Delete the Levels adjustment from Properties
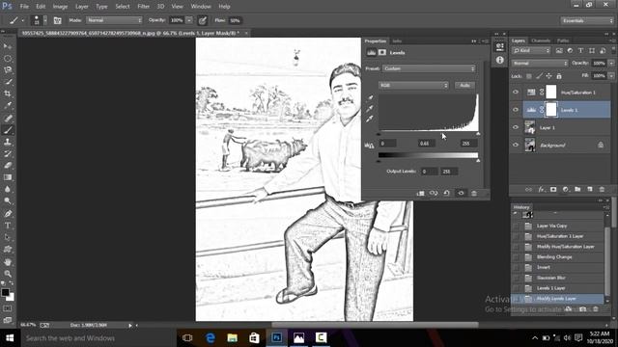 tap(474, 193)
